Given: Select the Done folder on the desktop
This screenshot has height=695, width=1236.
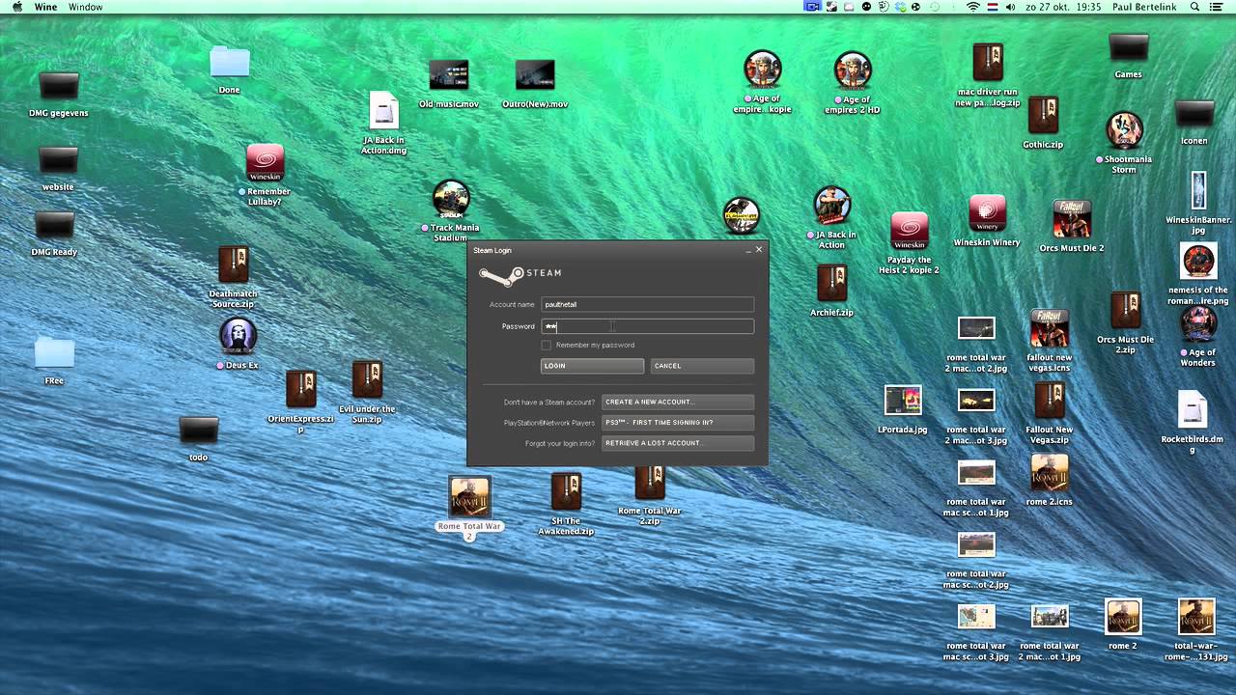Looking at the screenshot, I should (230, 63).
